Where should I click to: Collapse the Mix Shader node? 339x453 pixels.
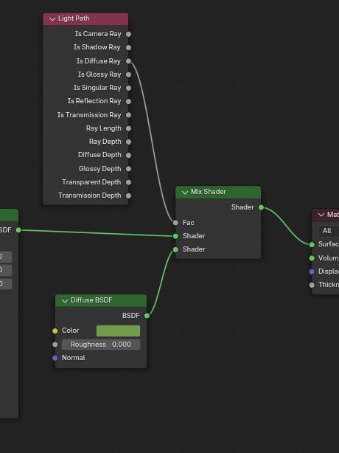click(185, 192)
